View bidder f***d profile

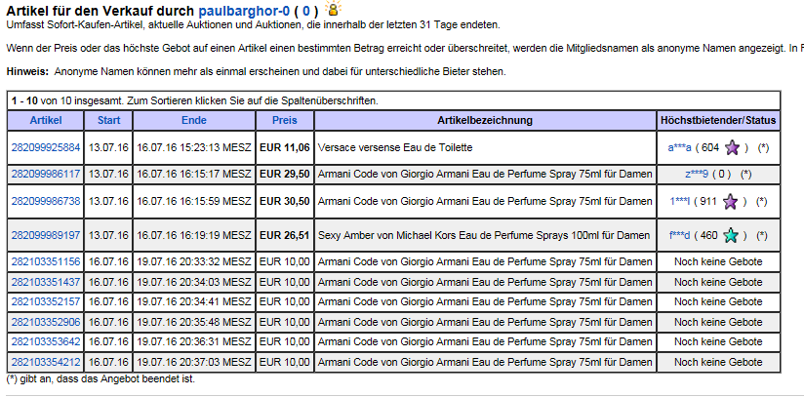679,236
